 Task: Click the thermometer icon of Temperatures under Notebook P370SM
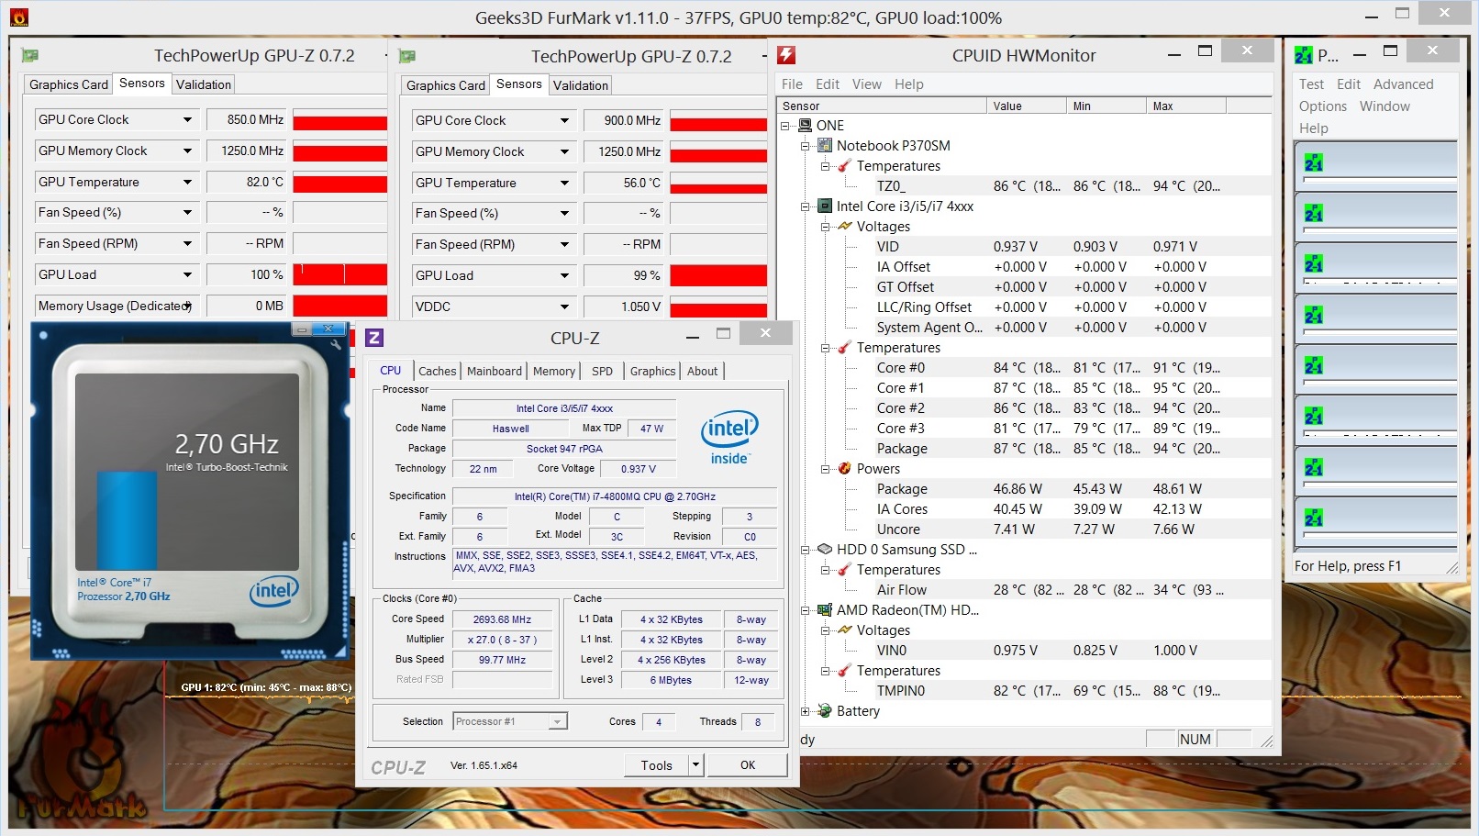click(x=845, y=166)
